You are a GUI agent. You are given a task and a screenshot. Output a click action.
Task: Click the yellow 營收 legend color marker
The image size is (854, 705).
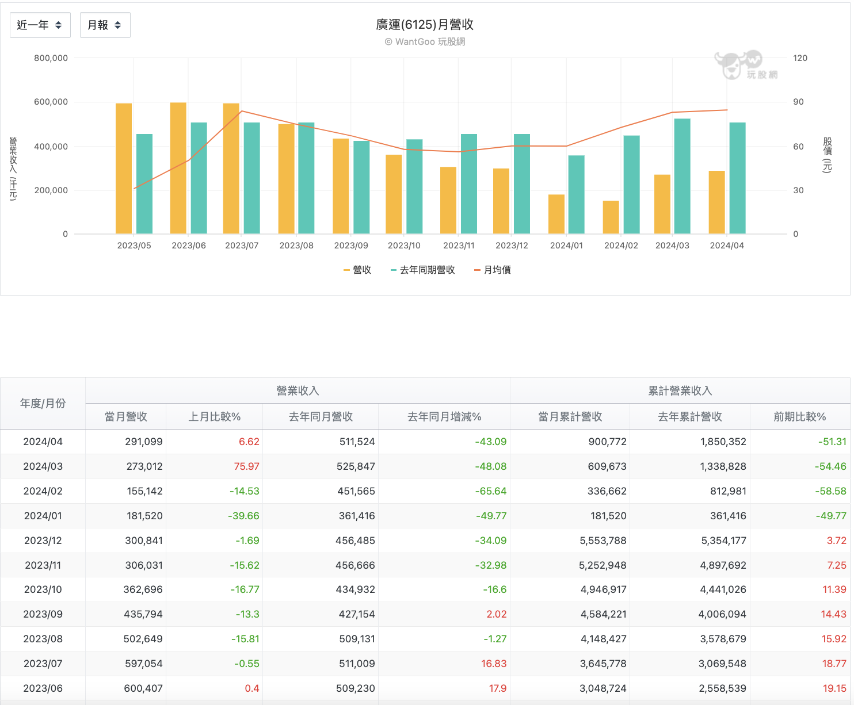coord(346,270)
